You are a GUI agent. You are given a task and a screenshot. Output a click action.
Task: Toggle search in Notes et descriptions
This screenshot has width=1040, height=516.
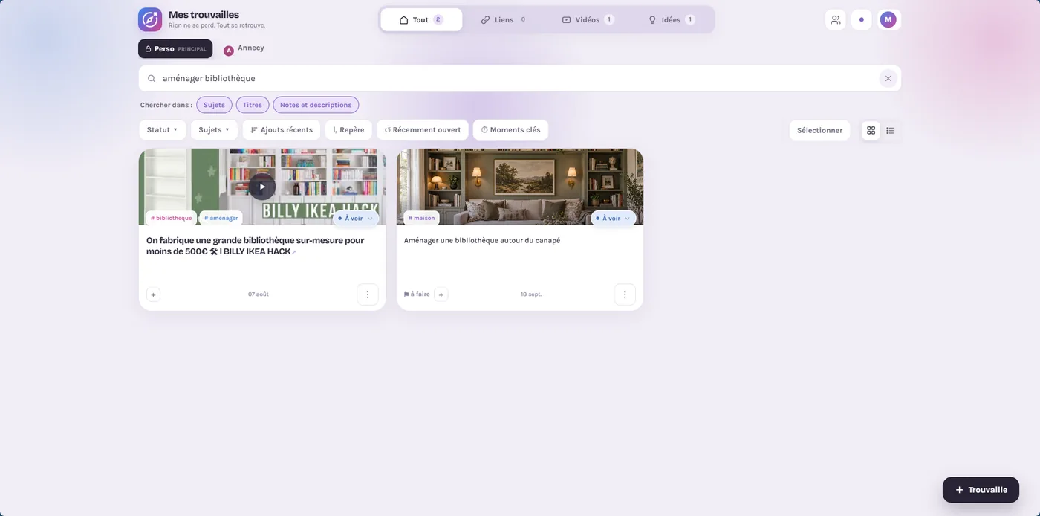[x=316, y=105]
